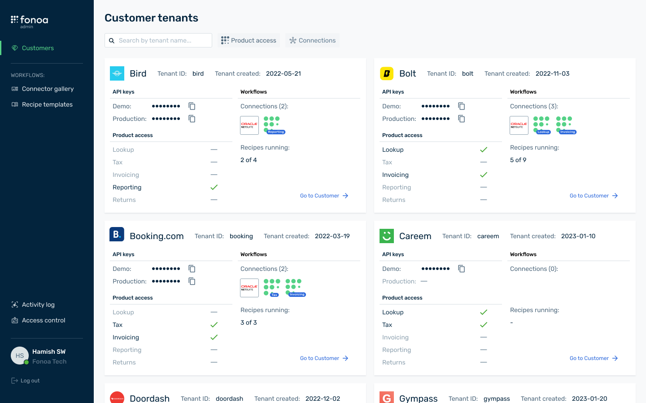Click Bird's creation date 2022-05-21
The image size is (646, 403).
tap(284, 73)
